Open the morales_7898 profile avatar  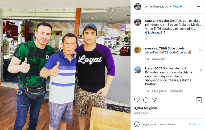(138, 50)
